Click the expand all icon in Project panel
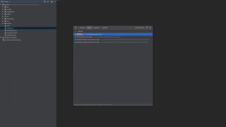 tap(48, 1)
